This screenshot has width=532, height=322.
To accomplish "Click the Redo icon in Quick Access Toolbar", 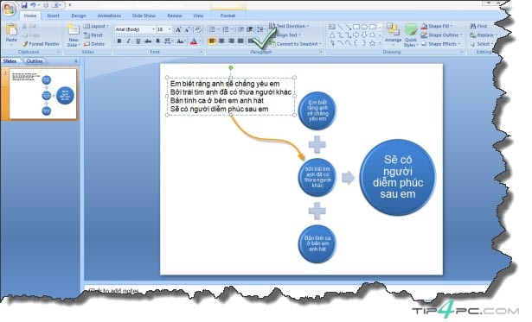I will pos(46,5).
